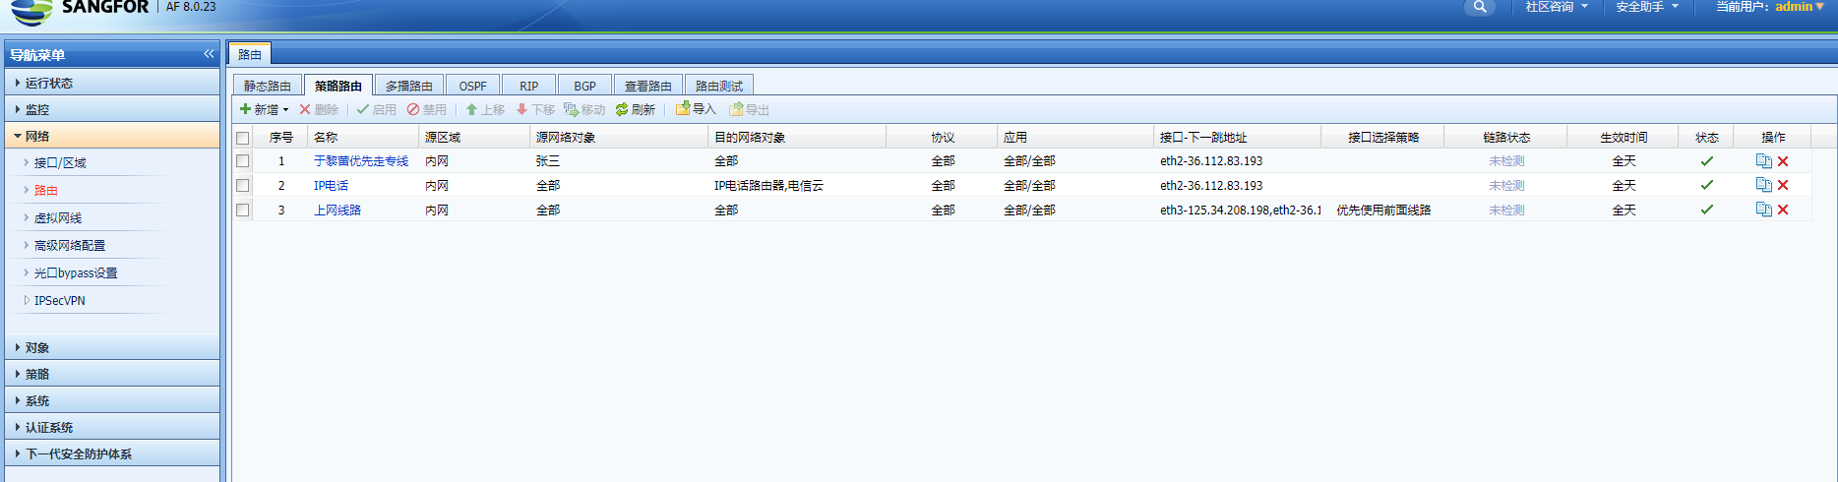Click the 导出 export button

pos(749,109)
